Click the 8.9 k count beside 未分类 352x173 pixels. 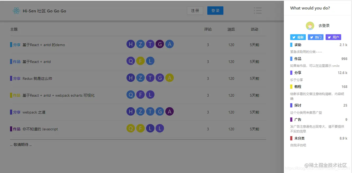coord(343,138)
